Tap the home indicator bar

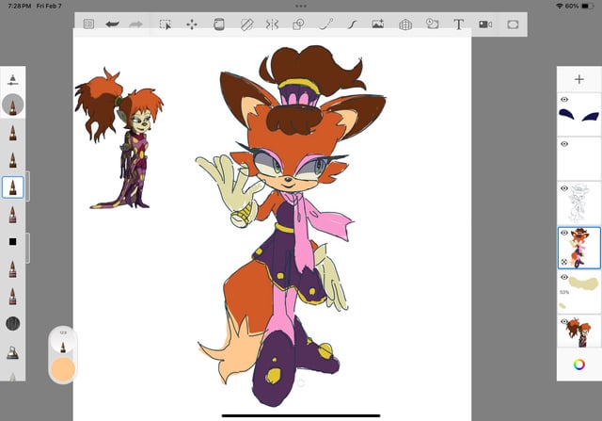[x=301, y=415]
